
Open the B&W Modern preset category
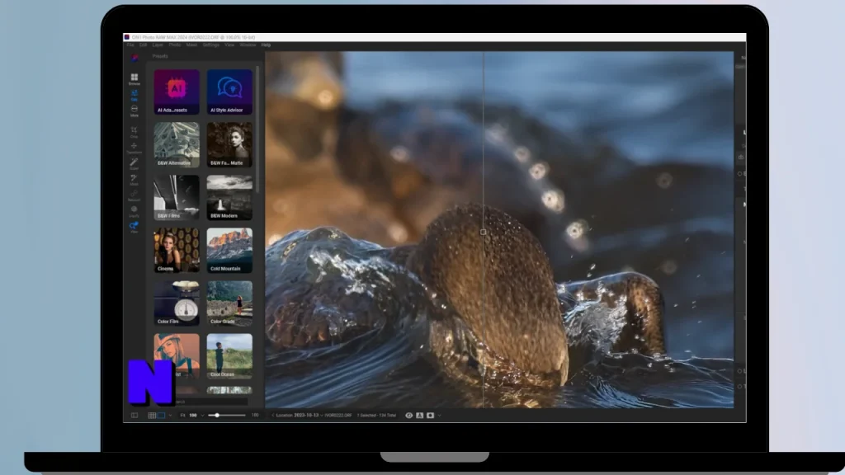coord(229,197)
